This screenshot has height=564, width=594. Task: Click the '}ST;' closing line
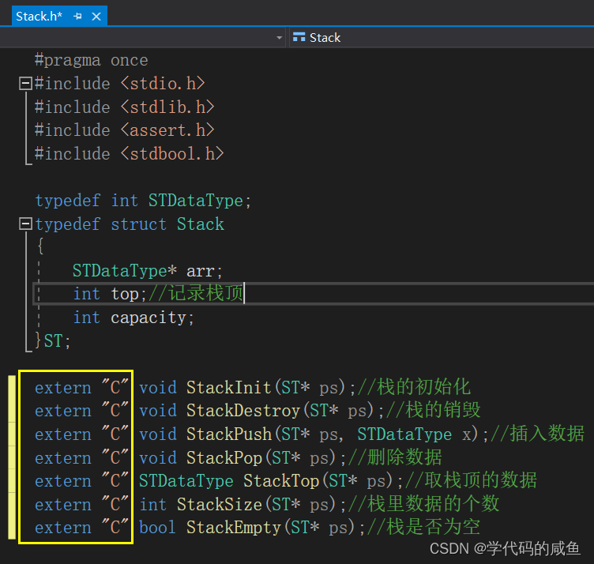click(x=52, y=340)
